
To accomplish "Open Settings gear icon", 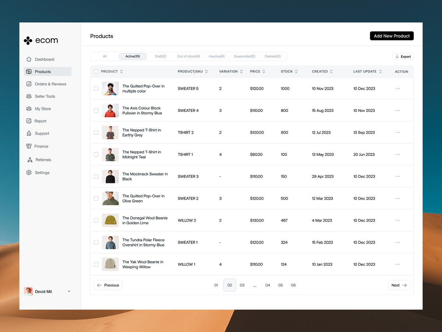I will tap(29, 173).
